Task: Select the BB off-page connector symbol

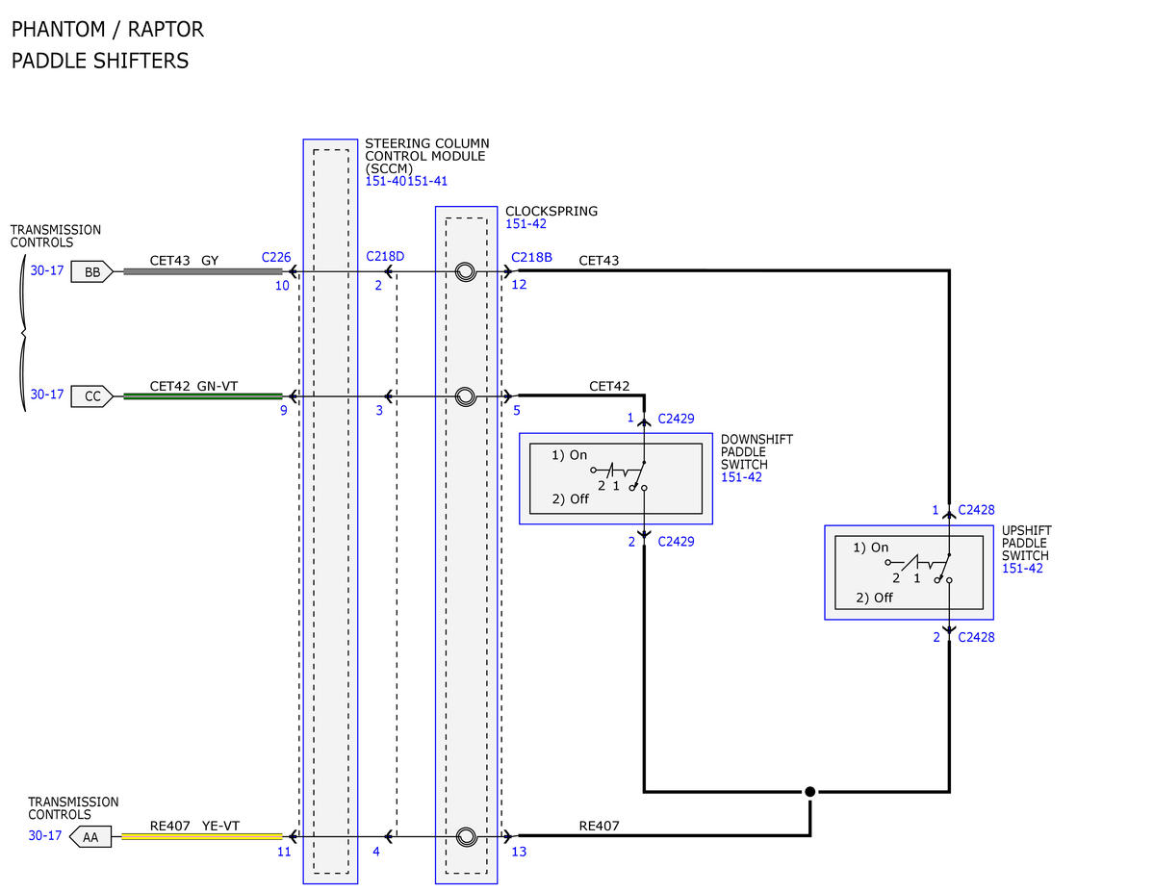Action: (x=92, y=271)
